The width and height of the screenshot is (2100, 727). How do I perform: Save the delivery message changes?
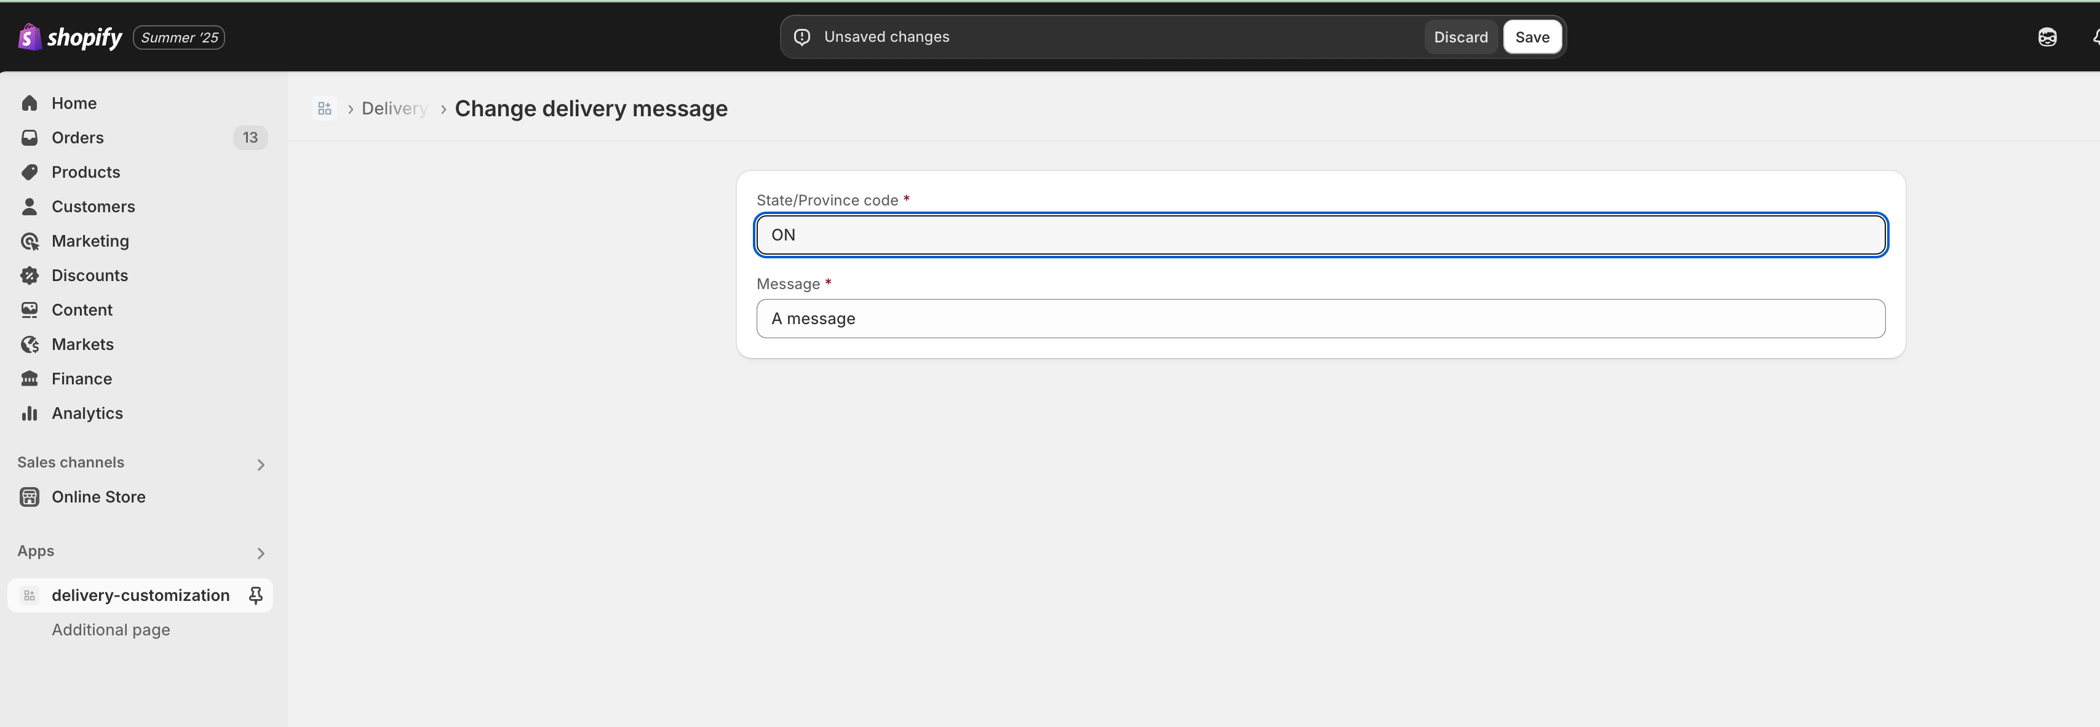click(x=1532, y=37)
